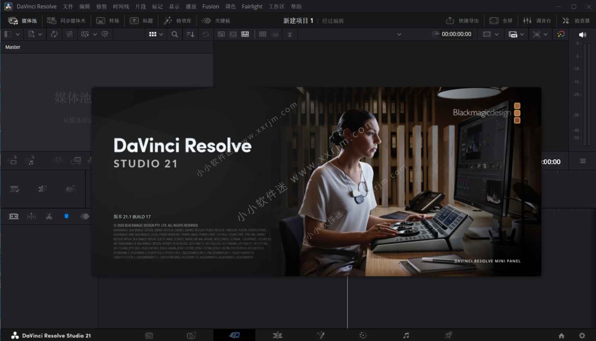
Task: Open the Cut page icon in bottom bar
Action: pyautogui.click(x=234, y=335)
